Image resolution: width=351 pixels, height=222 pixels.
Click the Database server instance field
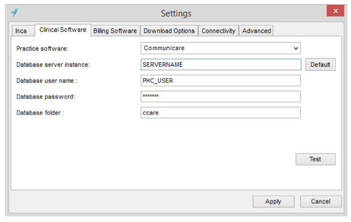[221, 65]
